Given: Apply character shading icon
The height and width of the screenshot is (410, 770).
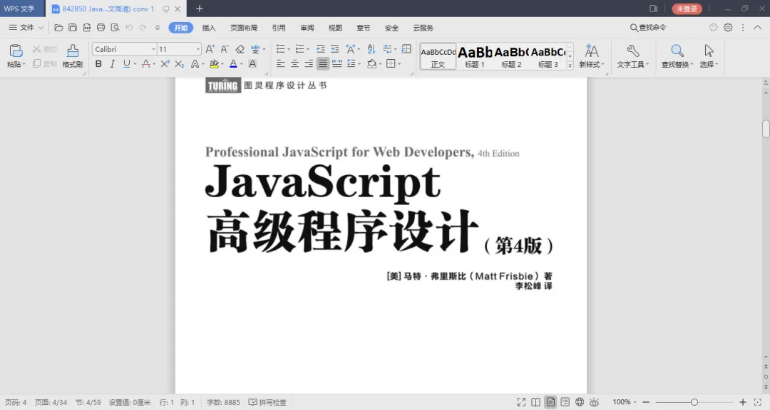Looking at the screenshot, I should (x=252, y=64).
